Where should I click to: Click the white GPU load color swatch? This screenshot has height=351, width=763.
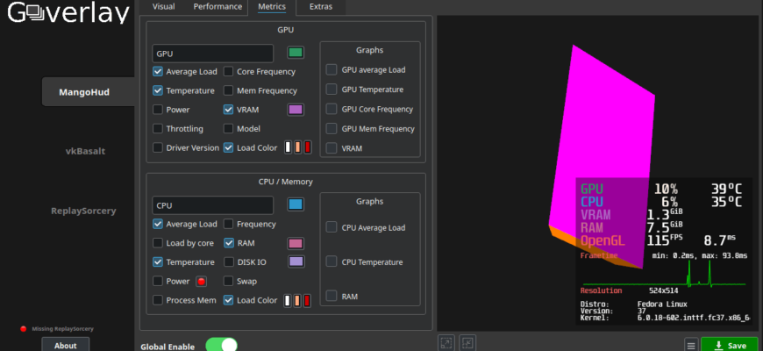tap(288, 147)
